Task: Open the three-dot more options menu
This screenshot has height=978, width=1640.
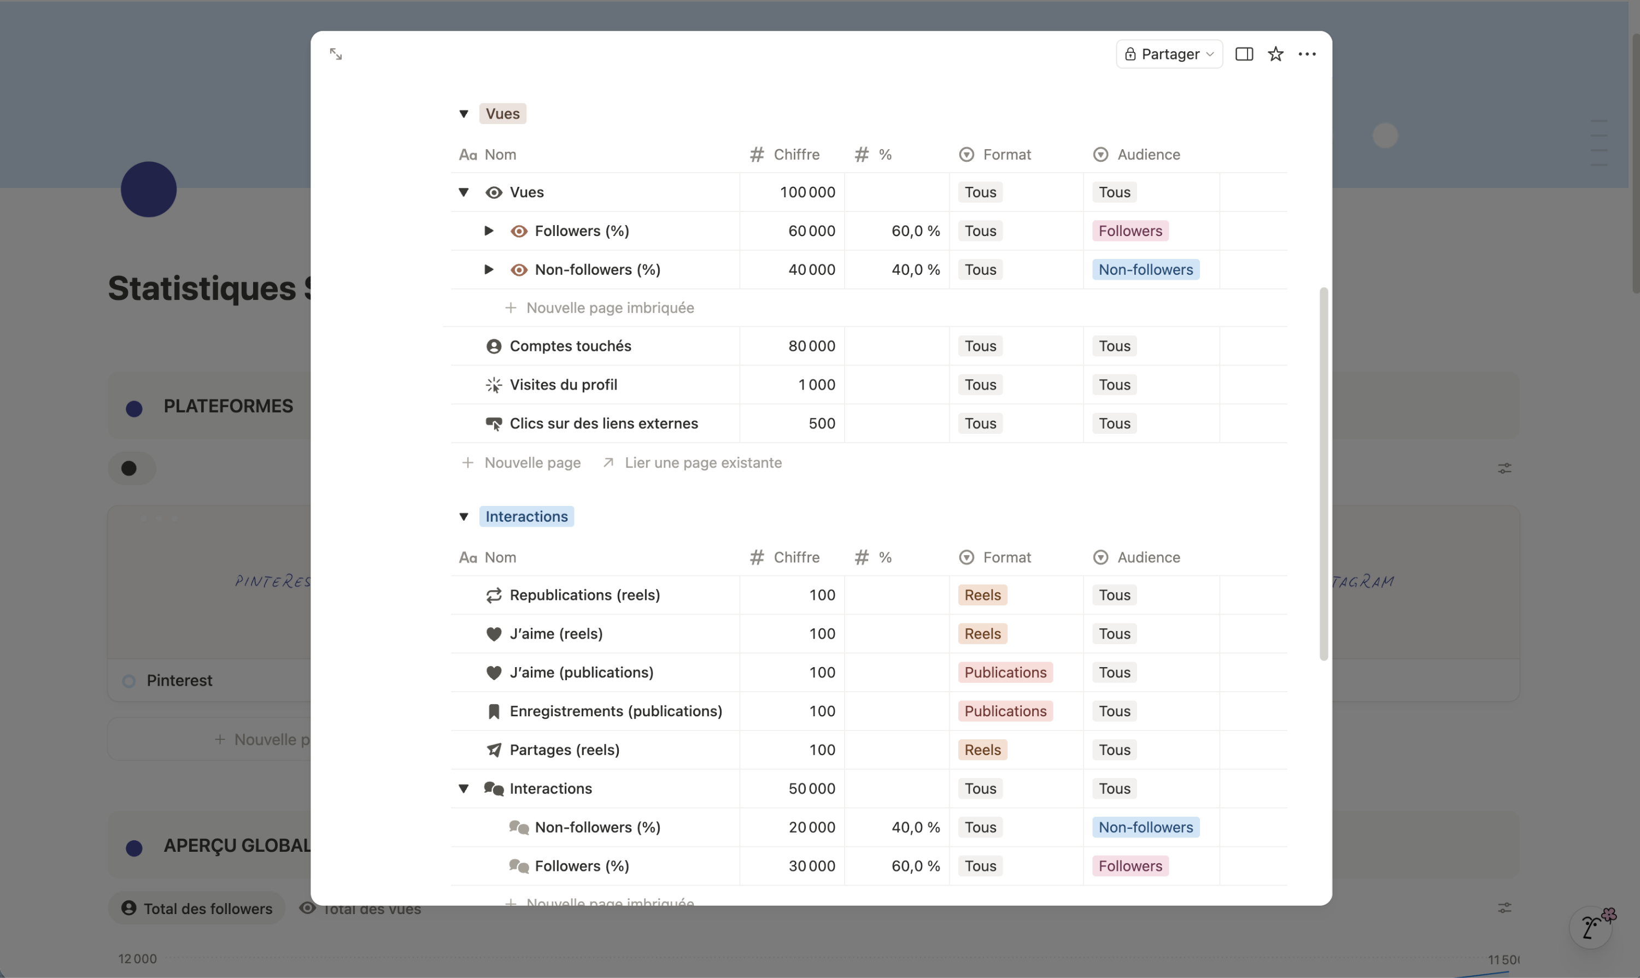Action: point(1307,54)
